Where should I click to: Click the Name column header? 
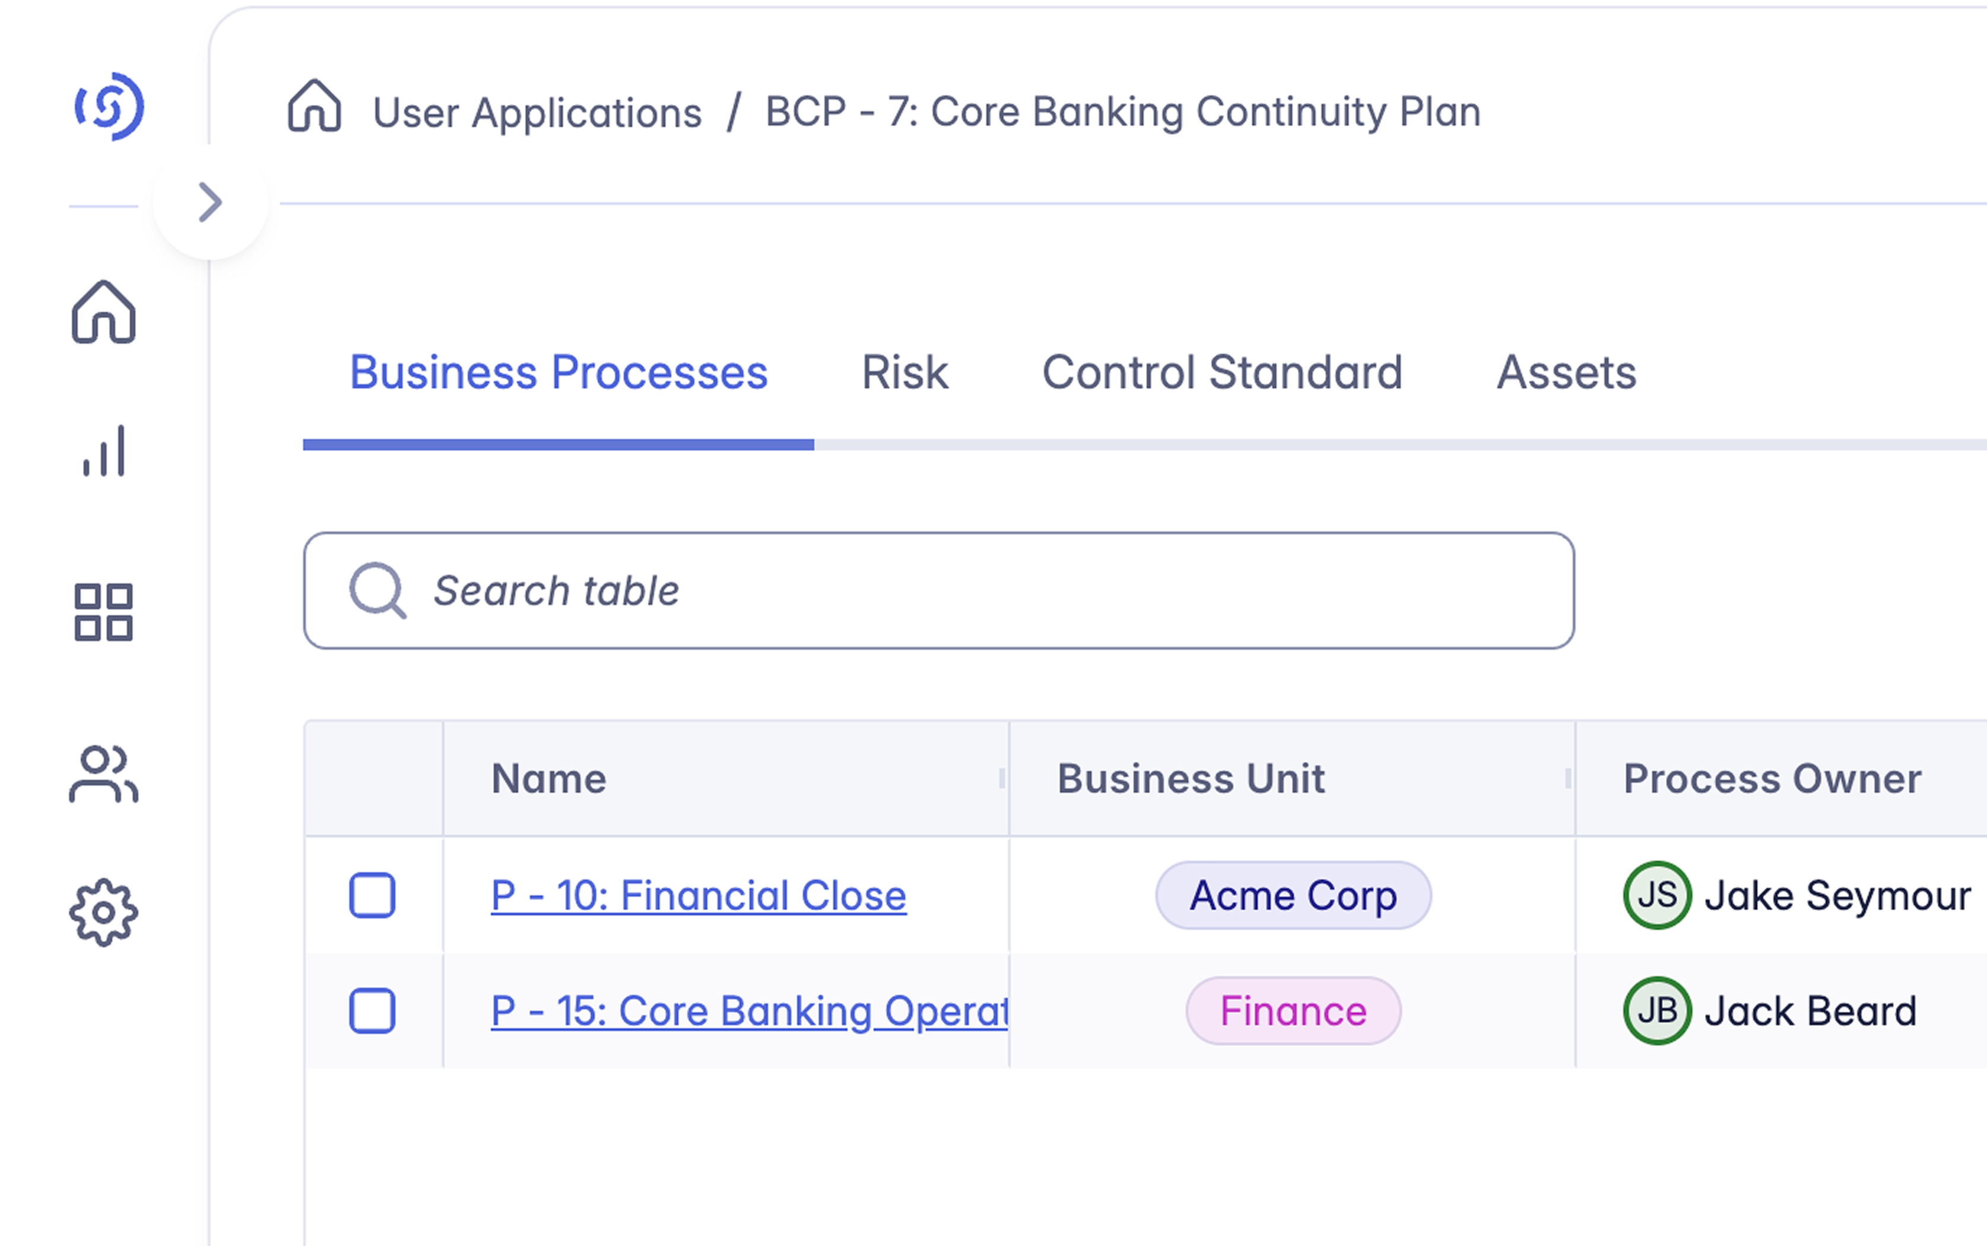(549, 778)
